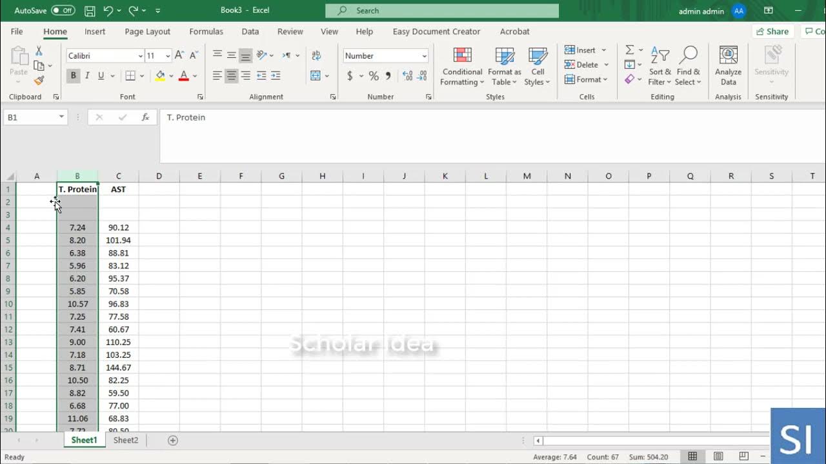This screenshot has width=826, height=464.
Task: Open the Format as Table dropdown
Action: pyautogui.click(x=504, y=66)
